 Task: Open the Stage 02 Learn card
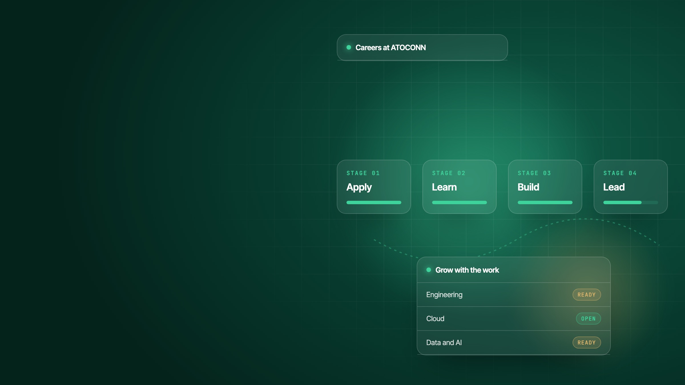point(459,187)
